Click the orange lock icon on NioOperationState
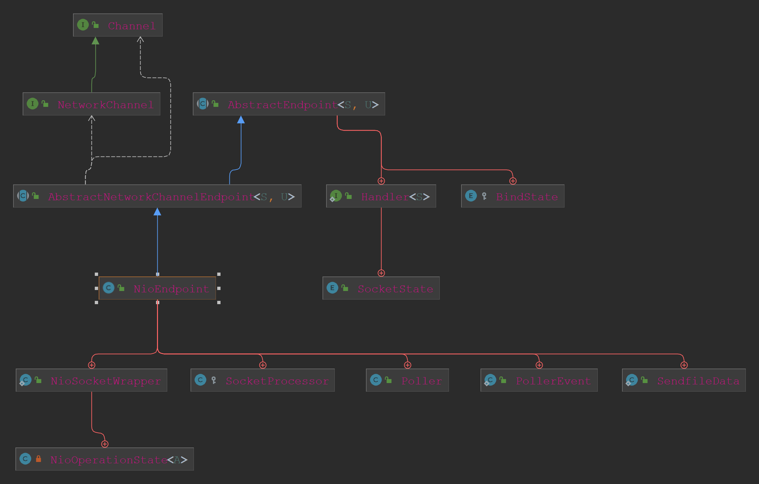 pyautogui.click(x=39, y=459)
